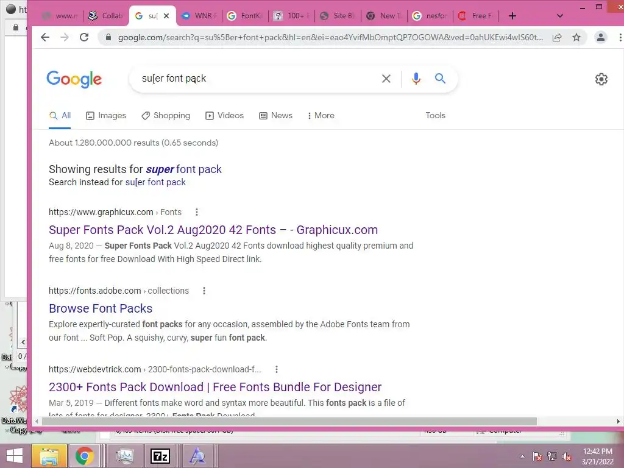Bookmark this page with the star icon
This screenshot has width=624, height=468.
tap(576, 37)
